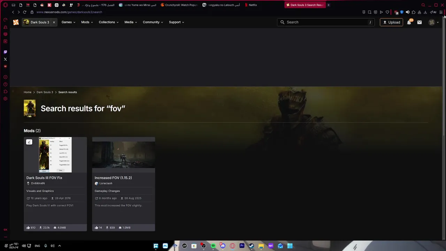
Task: Click the site padlock icon in address bar
Action: pyautogui.click(x=32, y=12)
